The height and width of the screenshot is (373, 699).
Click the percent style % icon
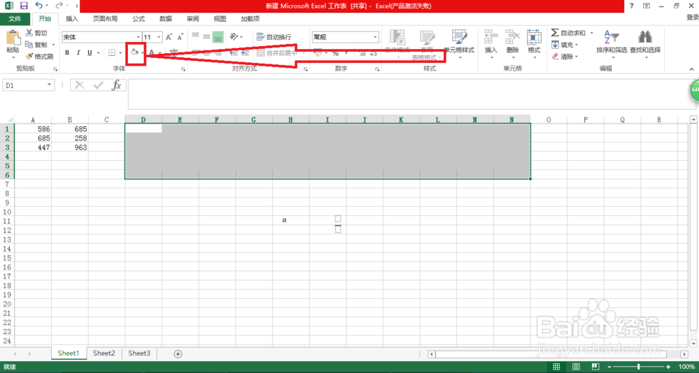[x=336, y=54]
